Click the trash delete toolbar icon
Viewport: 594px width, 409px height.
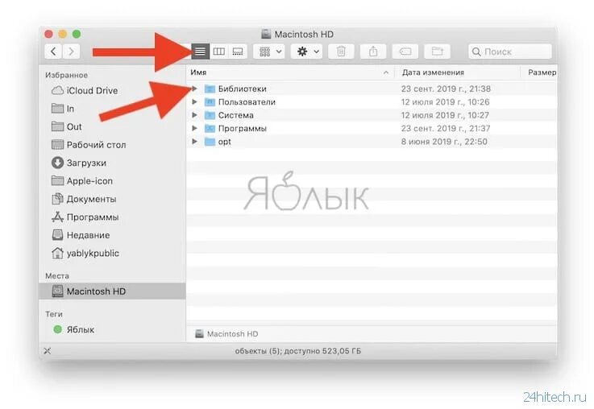[x=341, y=52]
